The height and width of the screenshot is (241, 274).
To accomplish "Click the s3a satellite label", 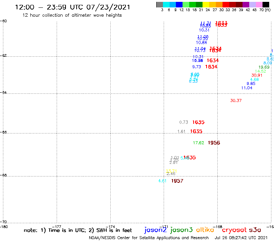I will coord(255,230).
